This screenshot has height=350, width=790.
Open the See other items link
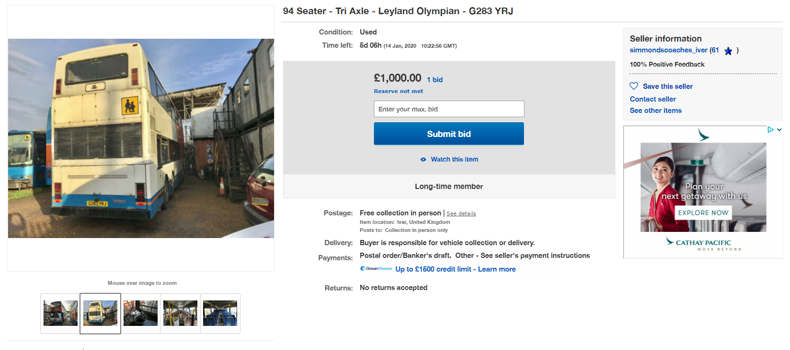pyautogui.click(x=655, y=111)
